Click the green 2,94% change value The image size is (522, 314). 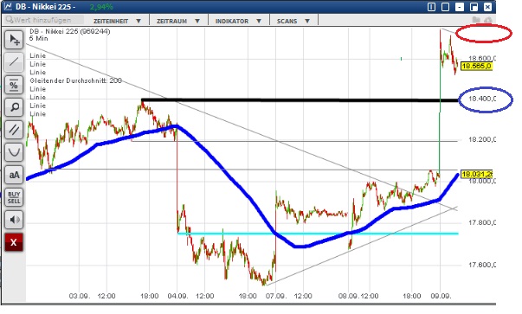pyautogui.click(x=101, y=7)
